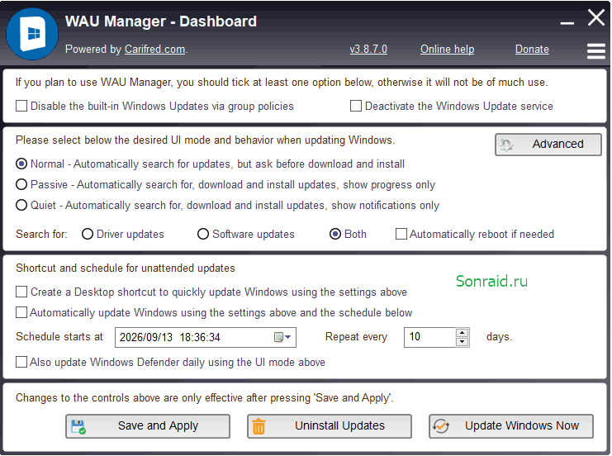Click the Update Windows Now button

[511, 426]
